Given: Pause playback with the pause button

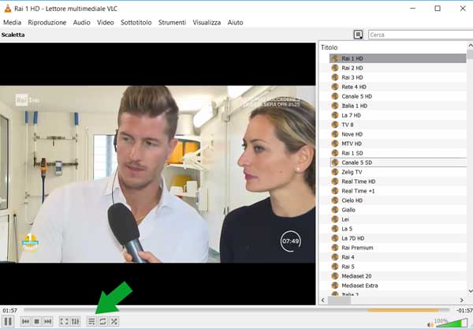Looking at the screenshot, I should click(x=8, y=321).
